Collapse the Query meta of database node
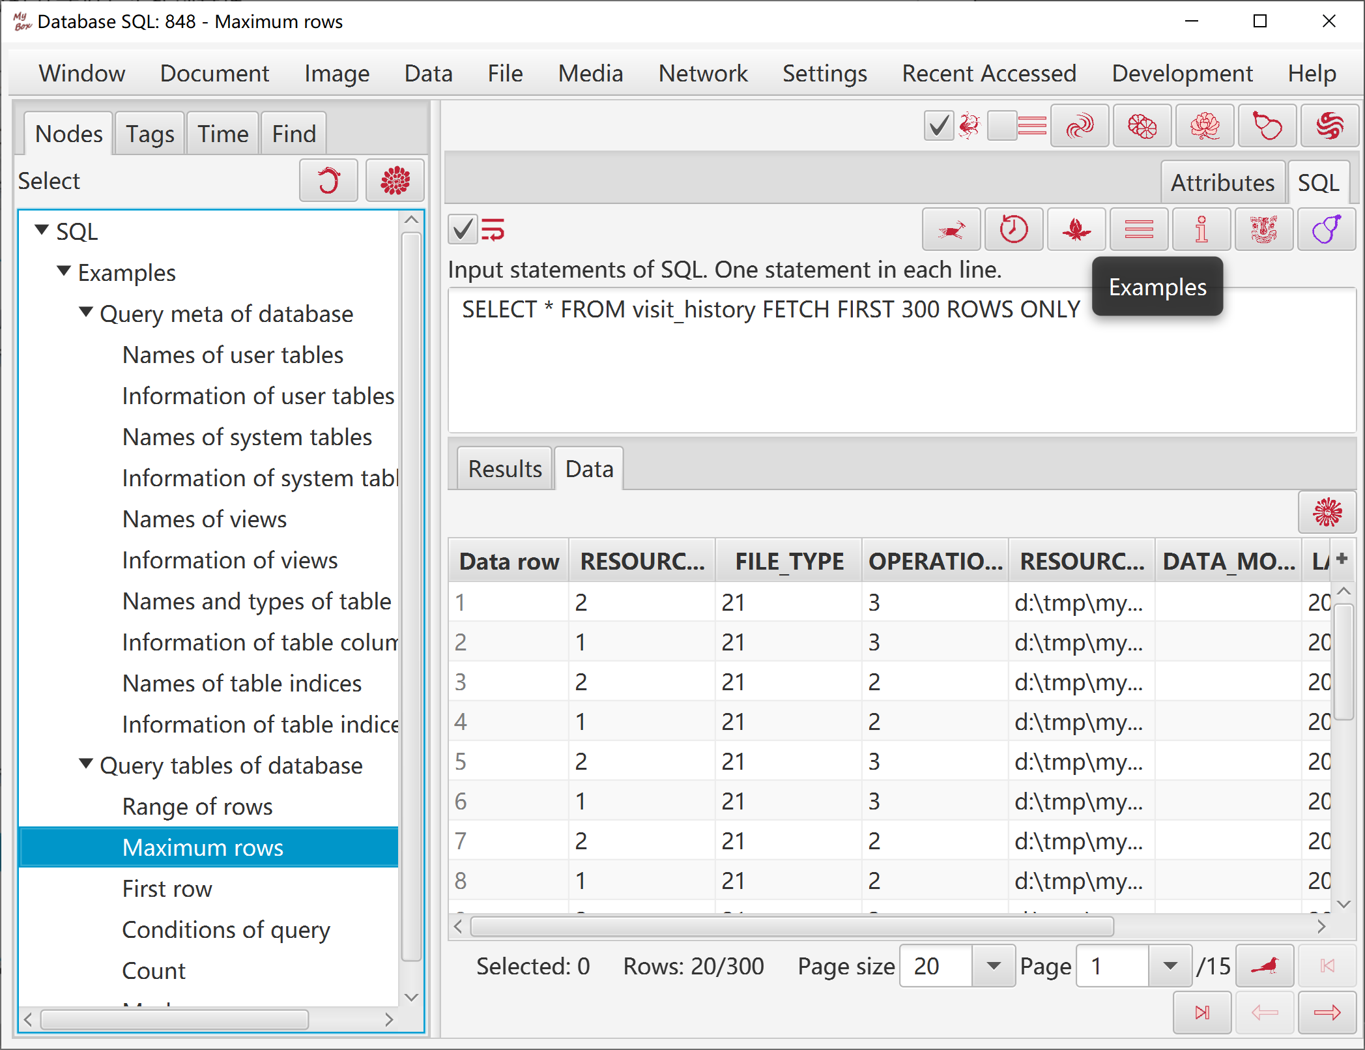 pyautogui.click(x=86, y=312)
